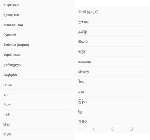The width and height of the screenshot is (150, 140).
Task: Select Кыргызча language option
Action: (37, 5)
